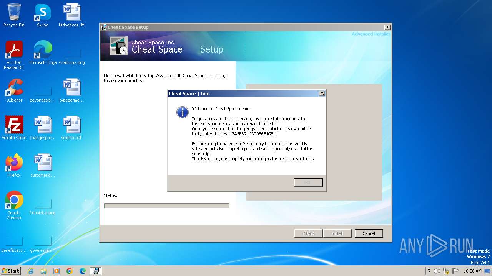Open the Recycle Bin desktop icon

(14, 15)
